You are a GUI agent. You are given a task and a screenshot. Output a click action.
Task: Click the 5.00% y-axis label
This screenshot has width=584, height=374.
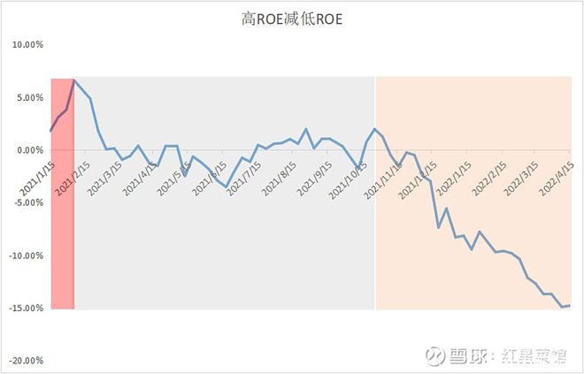(30, 98)
